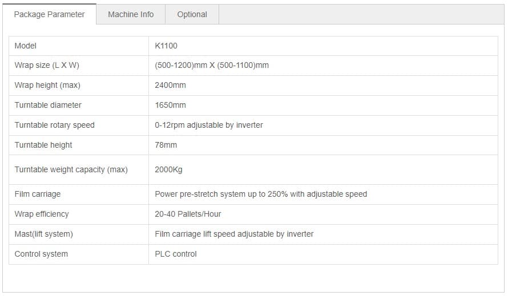This screenshot has height=296, width=508.
Task: Open the Optional tab
Action: coord(192,14)
